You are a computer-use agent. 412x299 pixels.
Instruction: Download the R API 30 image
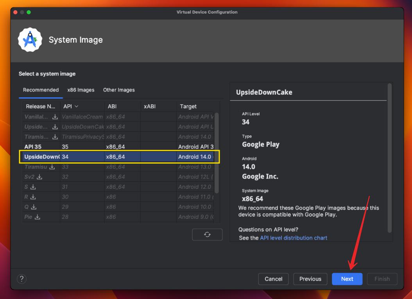(33, 197)
